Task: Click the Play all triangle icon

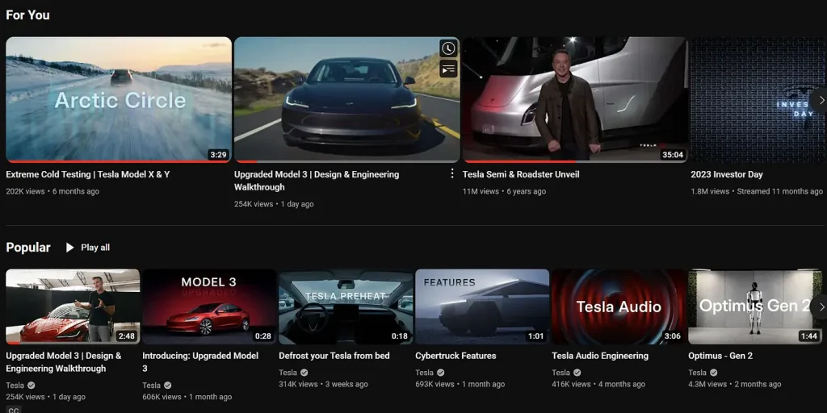Action: pyautogui.click(x=69, y=248)
